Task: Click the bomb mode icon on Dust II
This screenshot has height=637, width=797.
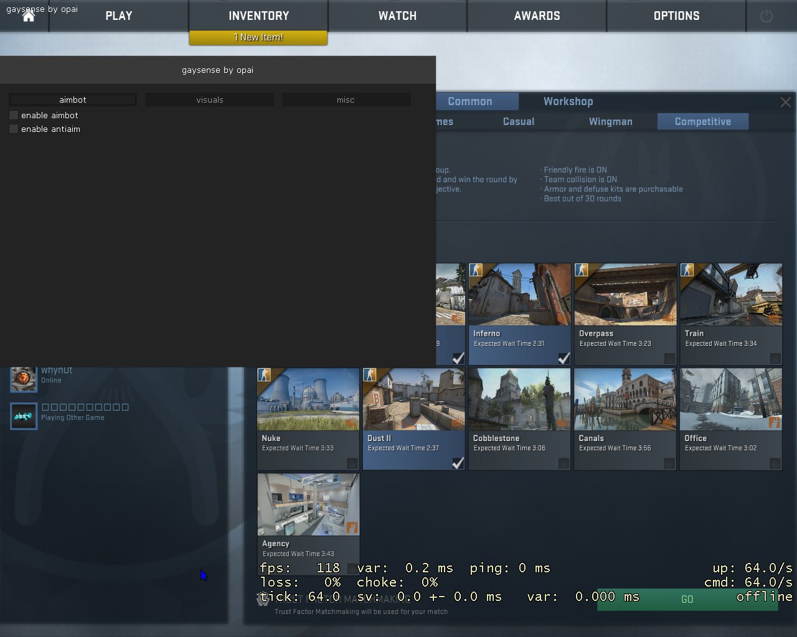Action: [x=458, y=423]
